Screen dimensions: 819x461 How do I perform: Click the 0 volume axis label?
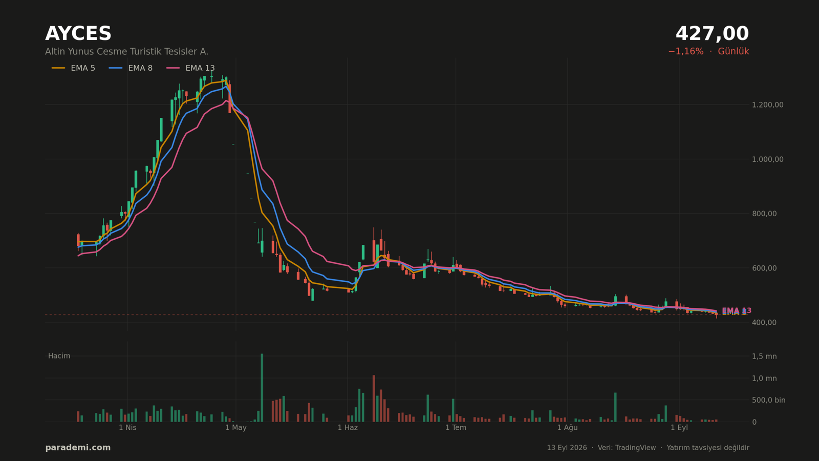754,422
